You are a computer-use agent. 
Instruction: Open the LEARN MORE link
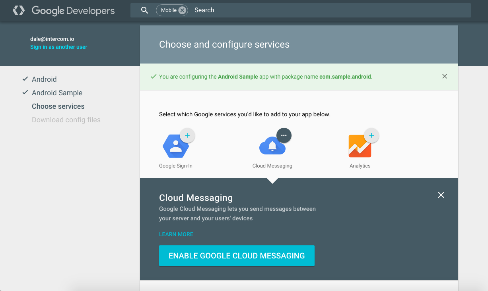coord(176,234)
